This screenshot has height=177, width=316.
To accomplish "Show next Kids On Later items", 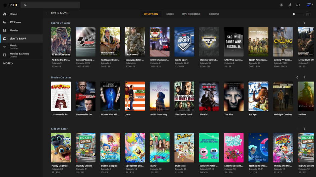I will coord(304,129).
